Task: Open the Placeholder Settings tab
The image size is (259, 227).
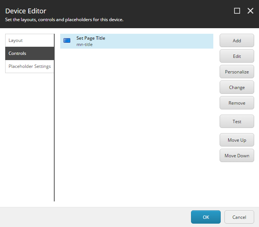Action: click(30, 66)
